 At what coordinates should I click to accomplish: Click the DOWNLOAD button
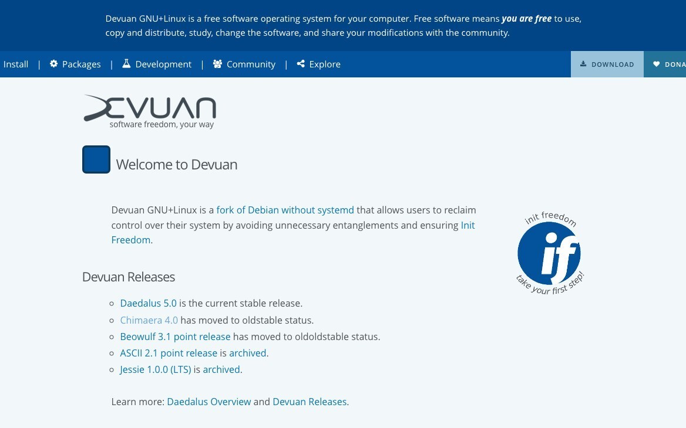click(x=607, y=64)
